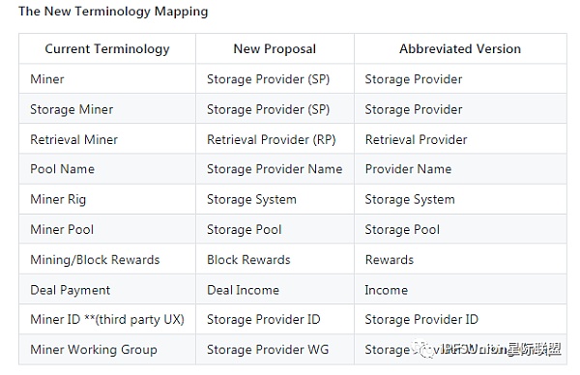Select the 'Miner Working Group' cell
Image resolution: width=580 pixels, height=375 pixels.
[107, 350]
